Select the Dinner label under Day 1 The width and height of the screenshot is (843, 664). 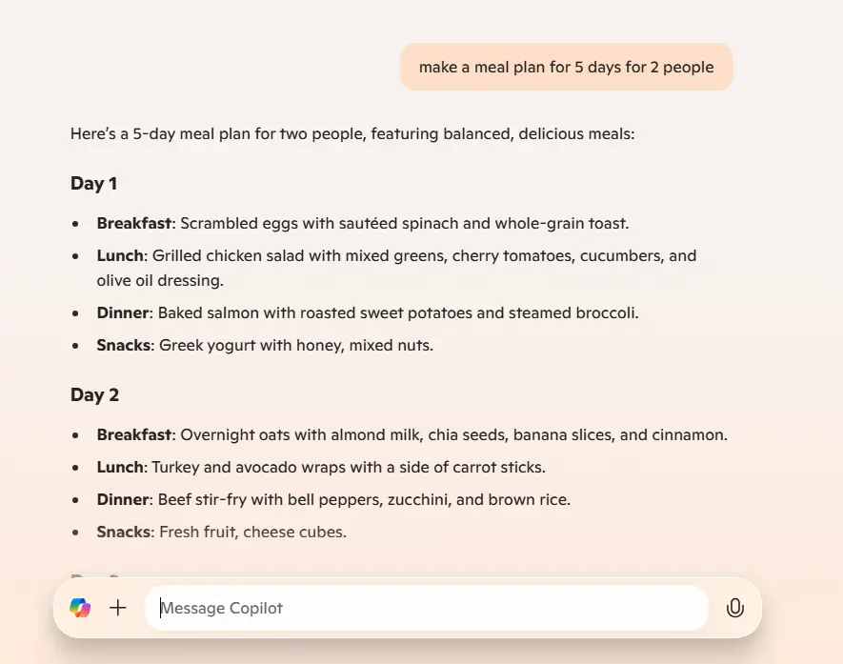click(x=123, y=313)
